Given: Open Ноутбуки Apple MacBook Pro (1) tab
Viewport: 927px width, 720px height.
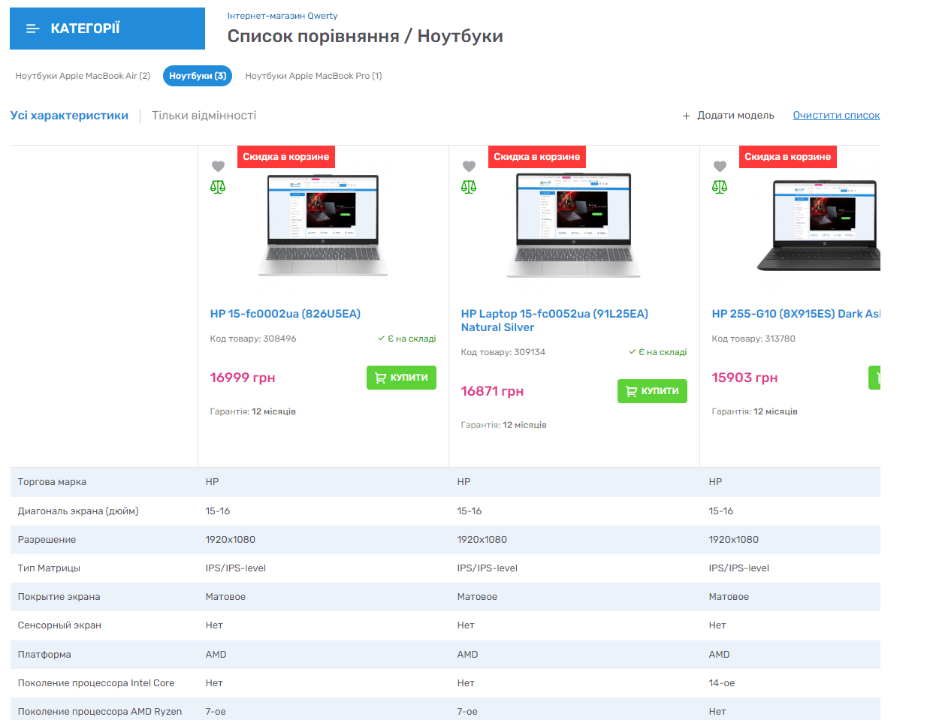Looking at the screenshot, I should point(313,76).
